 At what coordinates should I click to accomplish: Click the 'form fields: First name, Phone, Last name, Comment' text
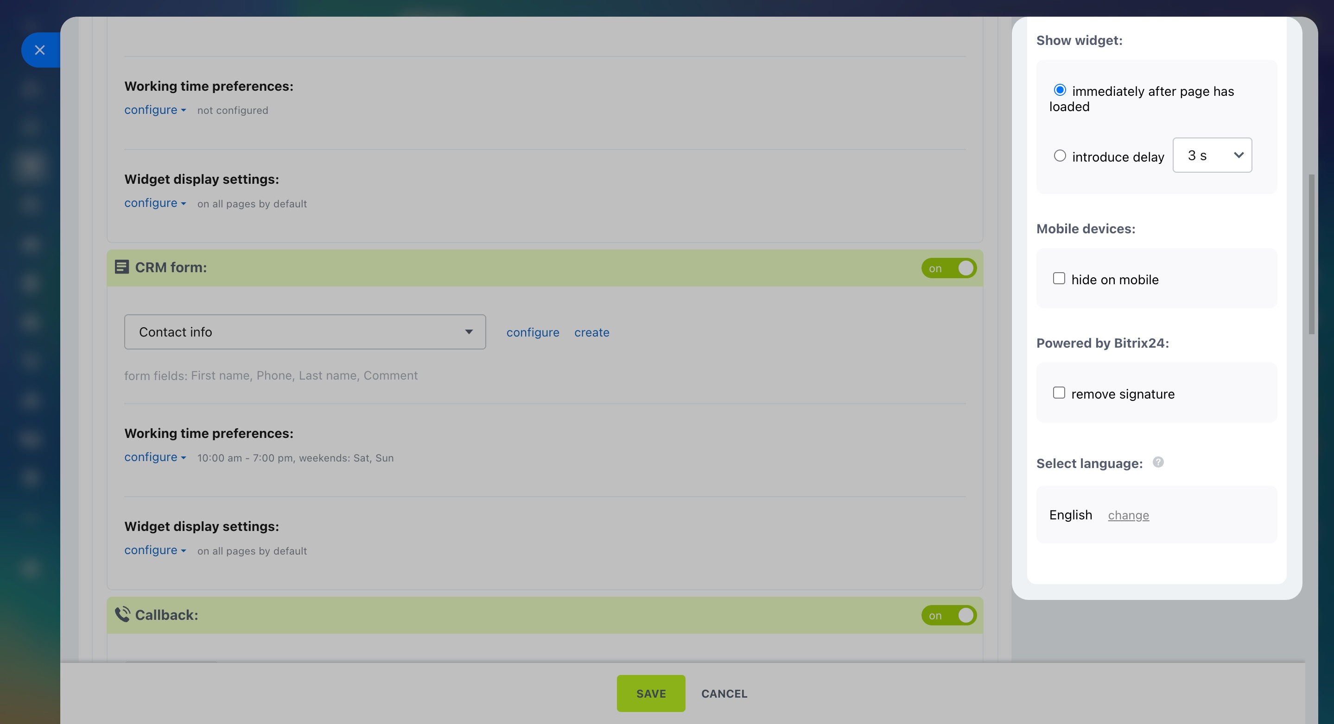(271, 375)
